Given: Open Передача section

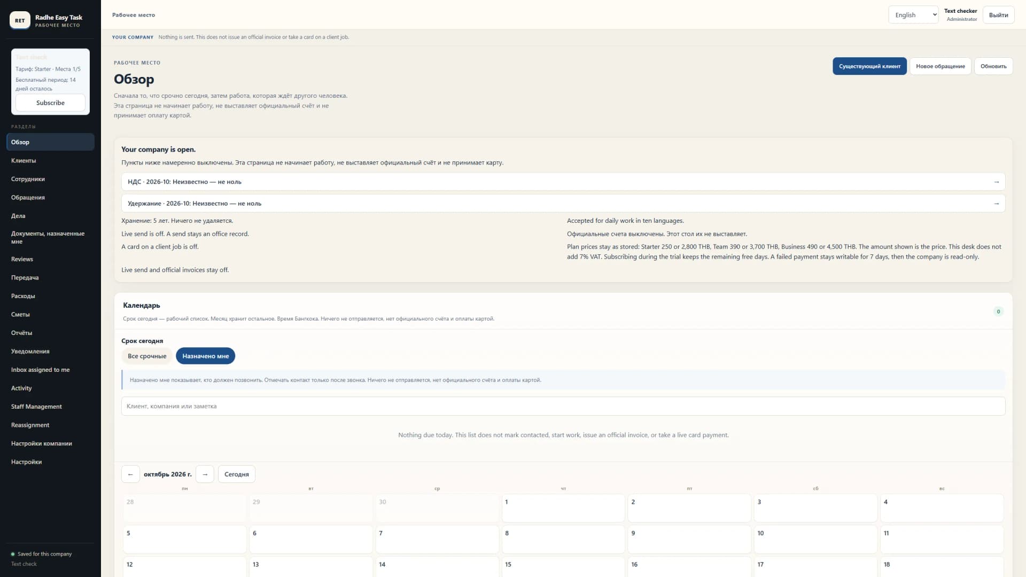Looking at the screenshot, I should point(50,278).
